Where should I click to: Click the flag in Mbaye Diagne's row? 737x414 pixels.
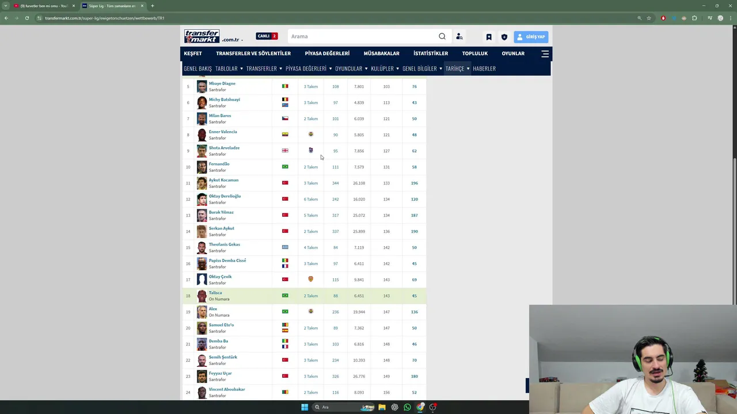285,86
